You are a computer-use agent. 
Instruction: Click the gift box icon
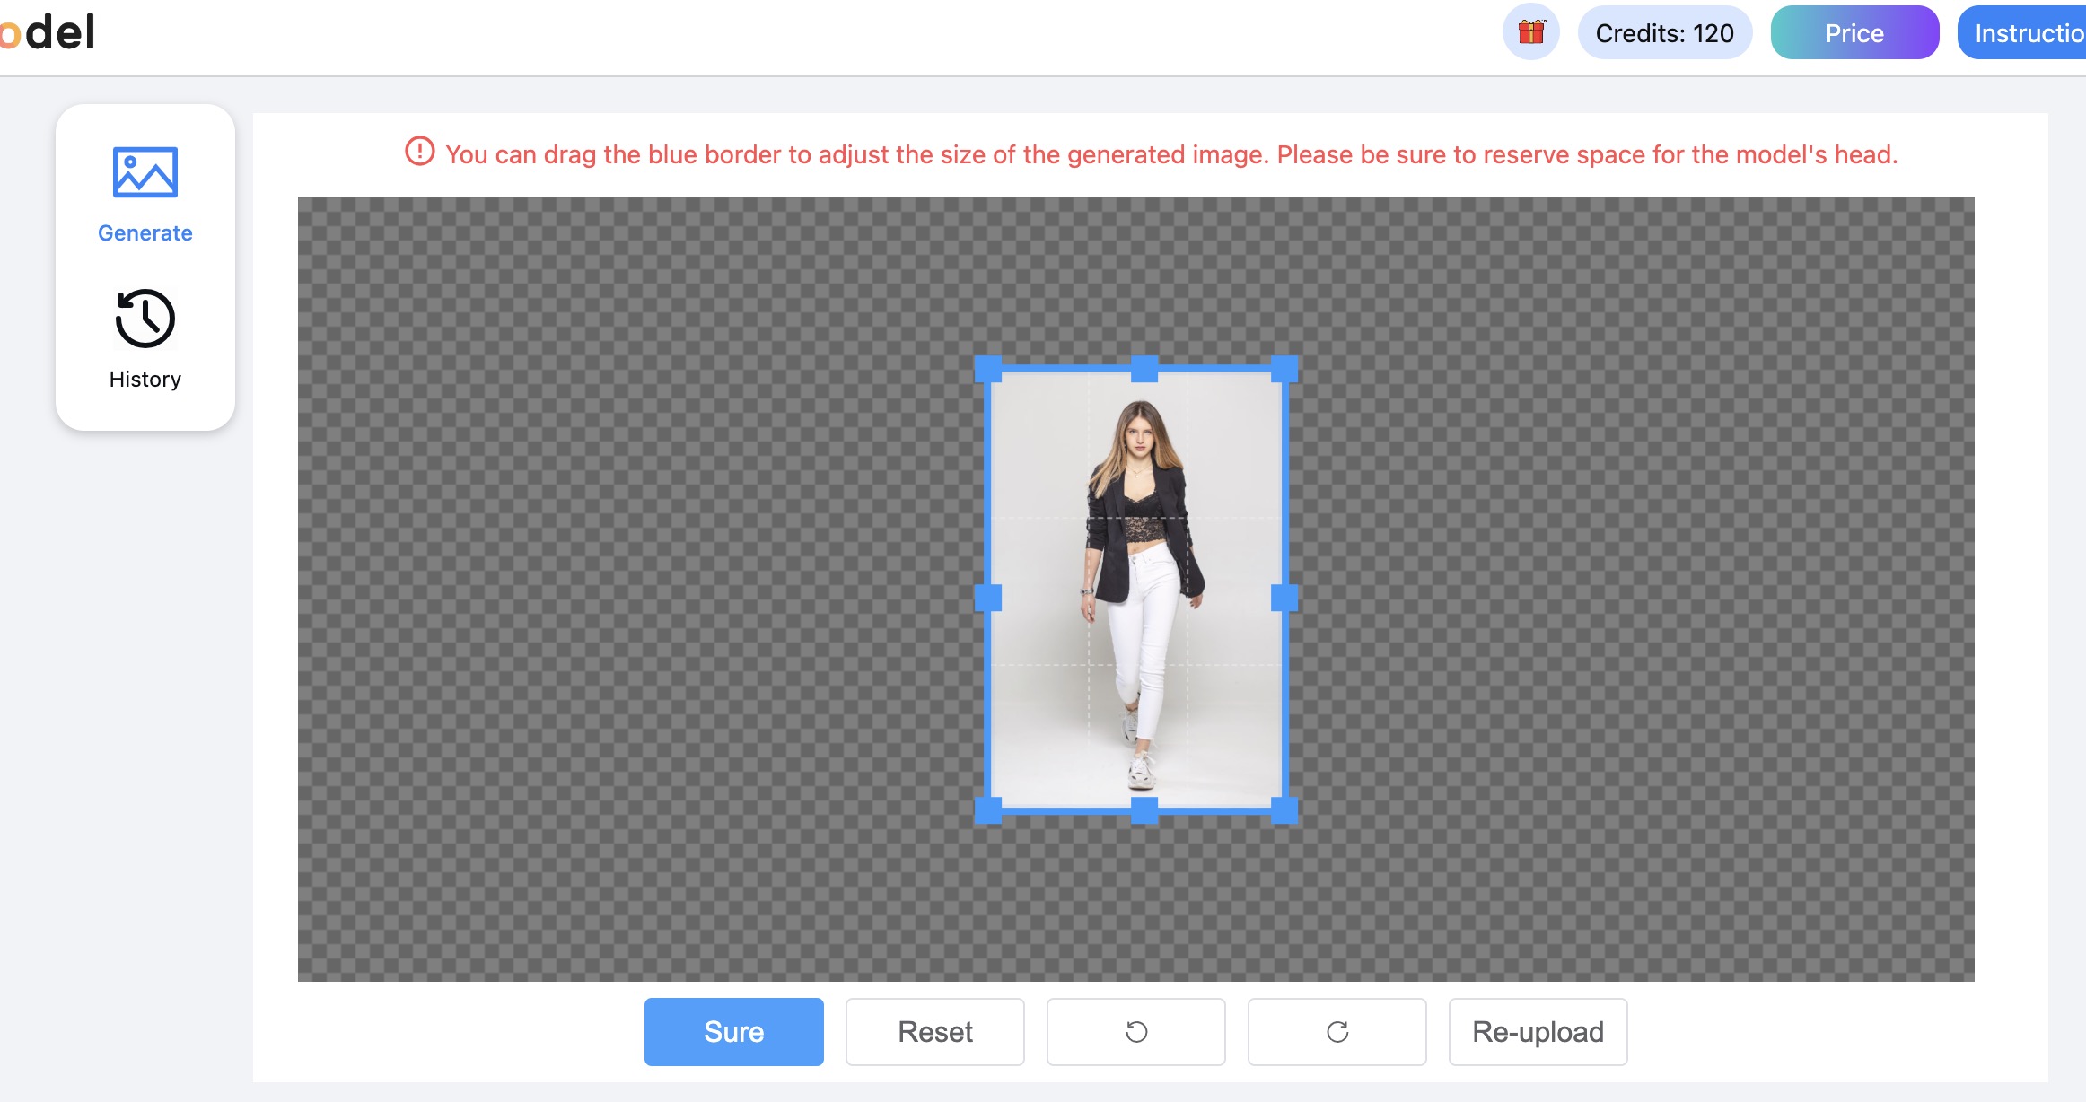(1531, 33)
